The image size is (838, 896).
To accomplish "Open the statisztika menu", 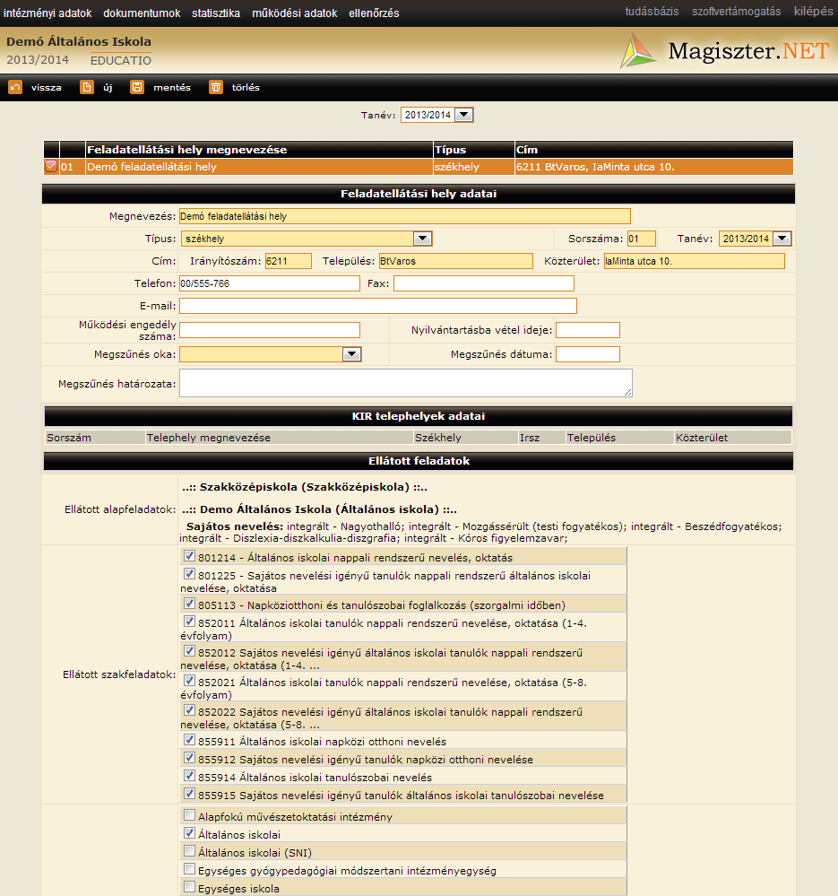I will tap(216, 13).
